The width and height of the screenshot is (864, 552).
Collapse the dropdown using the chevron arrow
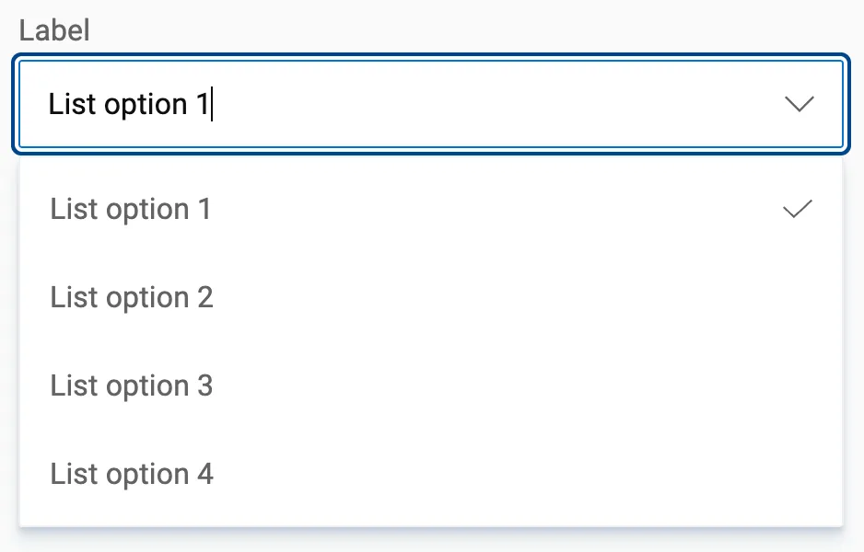[799, 104]
